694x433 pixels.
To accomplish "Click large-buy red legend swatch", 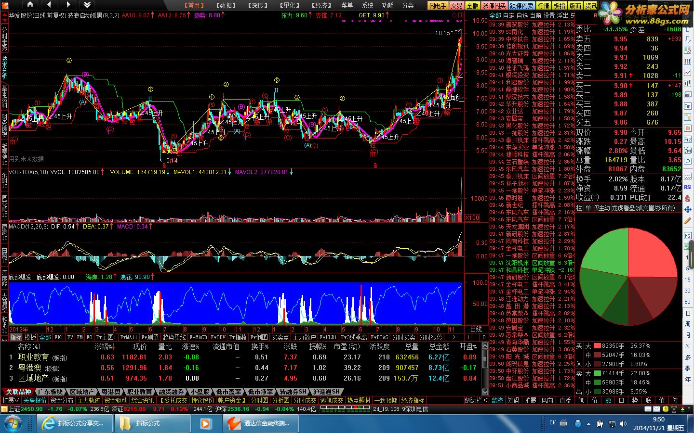I will pos(597,346).
